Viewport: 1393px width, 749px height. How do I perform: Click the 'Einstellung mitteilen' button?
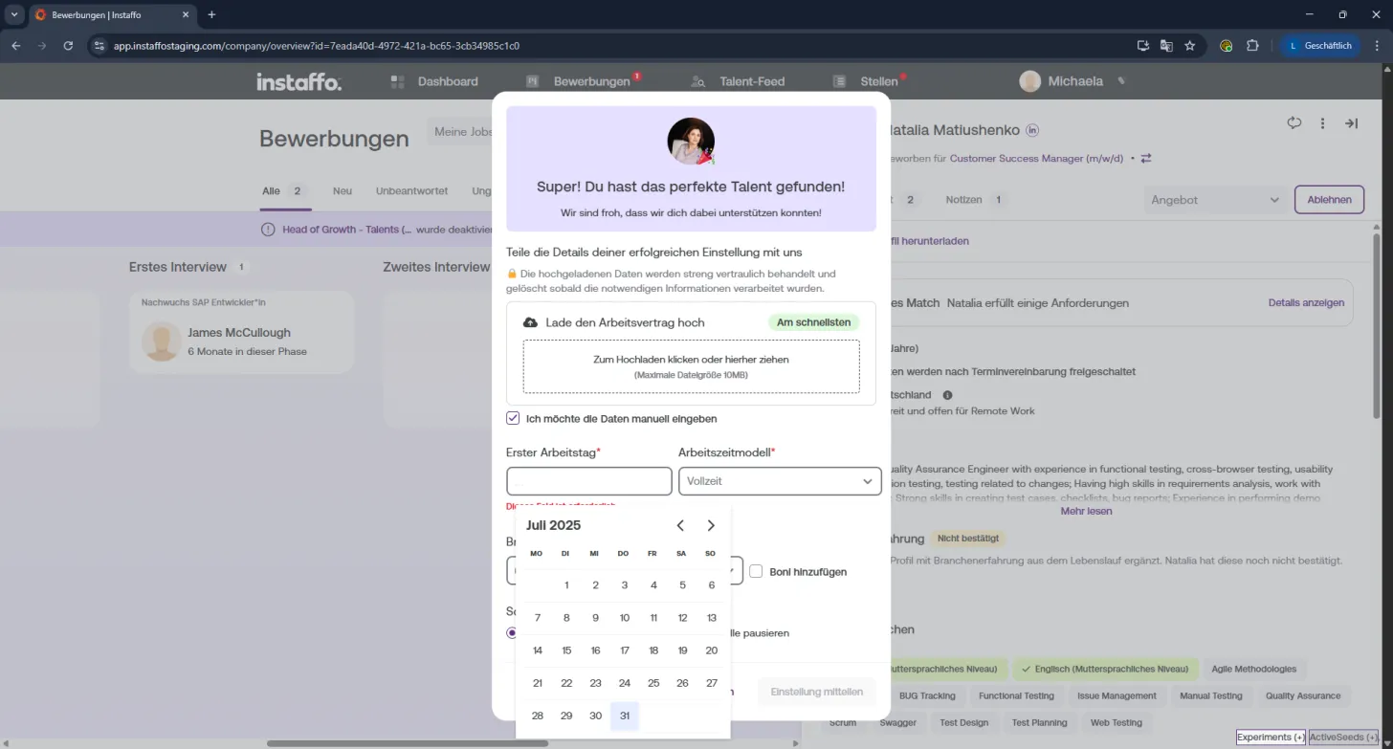point(817,692)
